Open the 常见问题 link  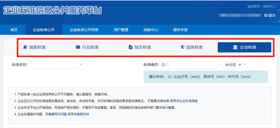pos(60,114)
